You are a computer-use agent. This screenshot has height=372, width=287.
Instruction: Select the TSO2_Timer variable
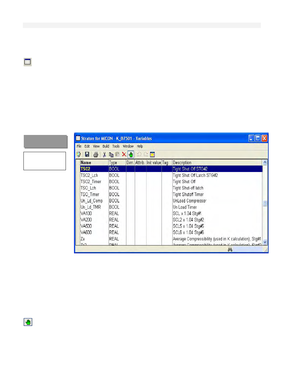tap(91, 182)
